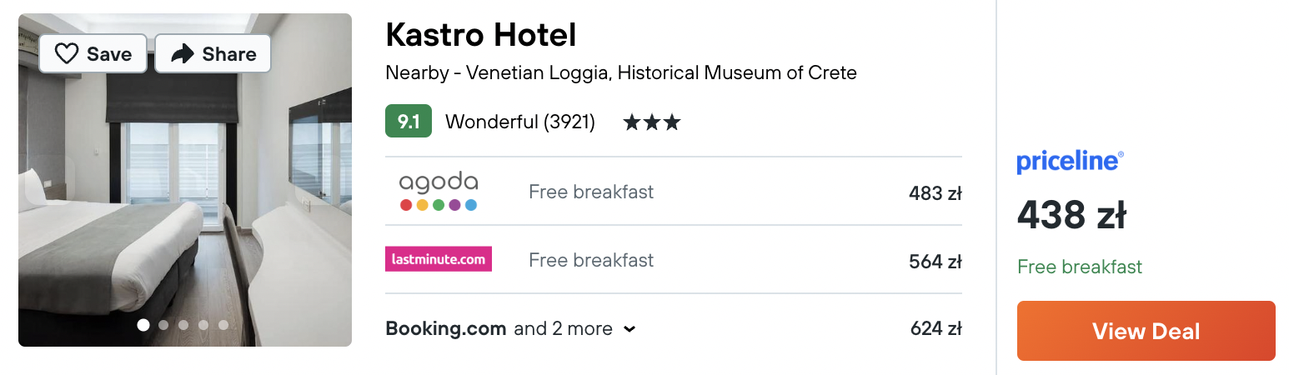Open the Booking.com 624 zł offer
This screenshot has width=1289, height=375.
coord(935,328)
